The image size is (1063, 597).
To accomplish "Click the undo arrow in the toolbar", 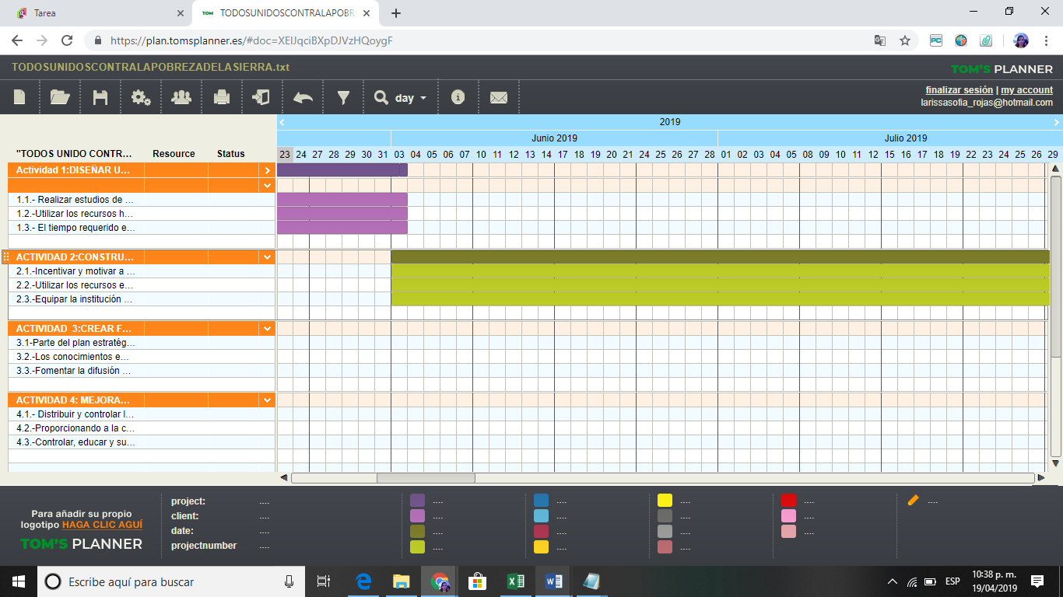I will point(303,97).
